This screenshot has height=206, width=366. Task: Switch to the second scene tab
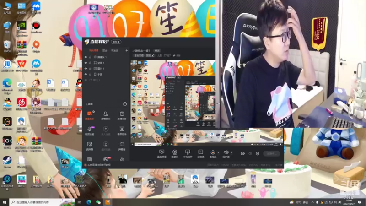[105, 51]
